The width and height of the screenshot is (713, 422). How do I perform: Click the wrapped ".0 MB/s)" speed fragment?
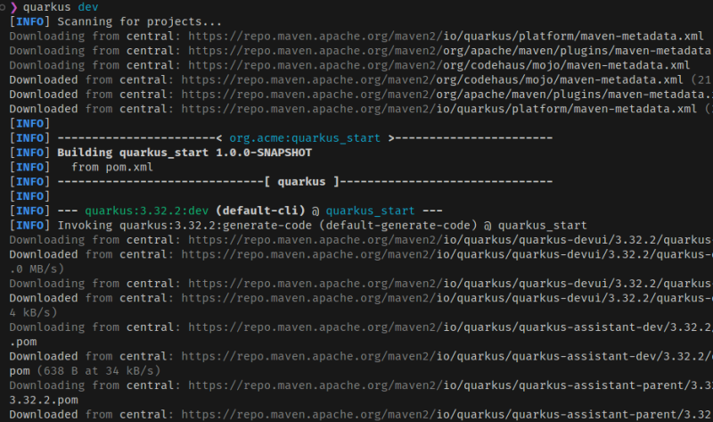[x=37, y=269]
